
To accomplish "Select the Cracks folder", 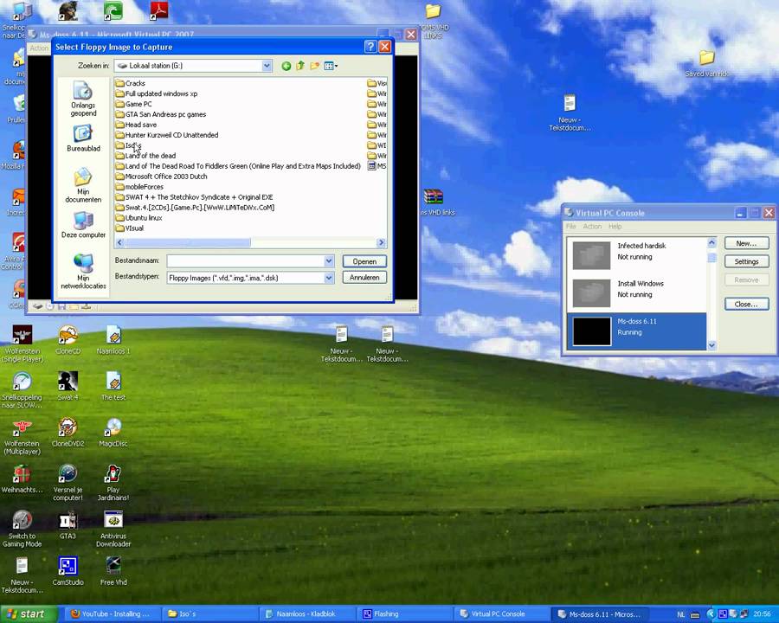I will pyautogui.click(x=130, y=83).
